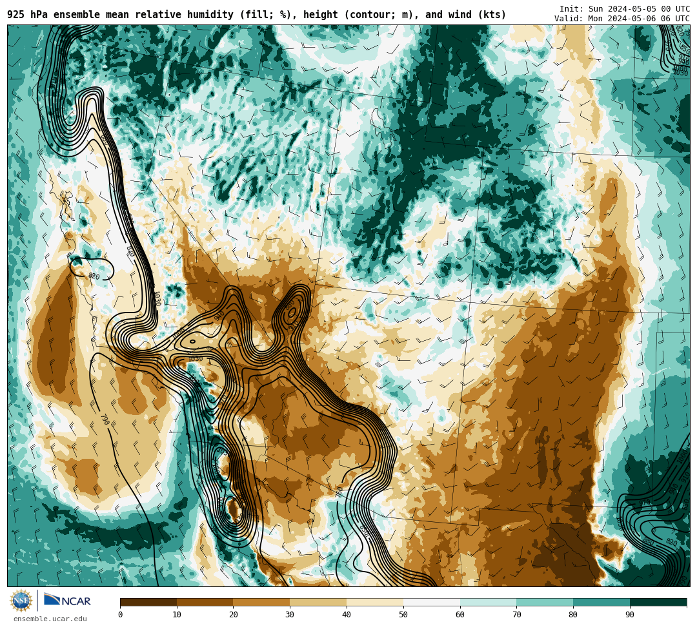
Task: Click the 20-30% orange-brown colorbar segment
Action: [262, 602]
